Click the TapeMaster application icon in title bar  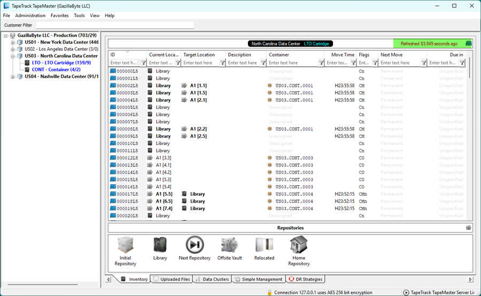[x=6, y=6]
